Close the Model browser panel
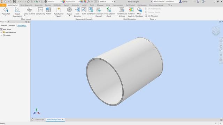Image resolution: width=223 pixels, height=125 pixels. [x=6, y=22]
